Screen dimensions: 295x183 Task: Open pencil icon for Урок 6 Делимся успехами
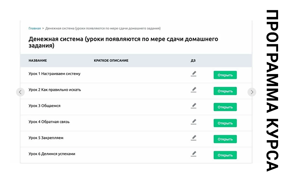194,154
